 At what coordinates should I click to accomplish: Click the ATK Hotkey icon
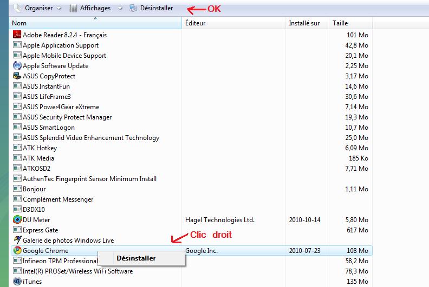coord(17,148)
